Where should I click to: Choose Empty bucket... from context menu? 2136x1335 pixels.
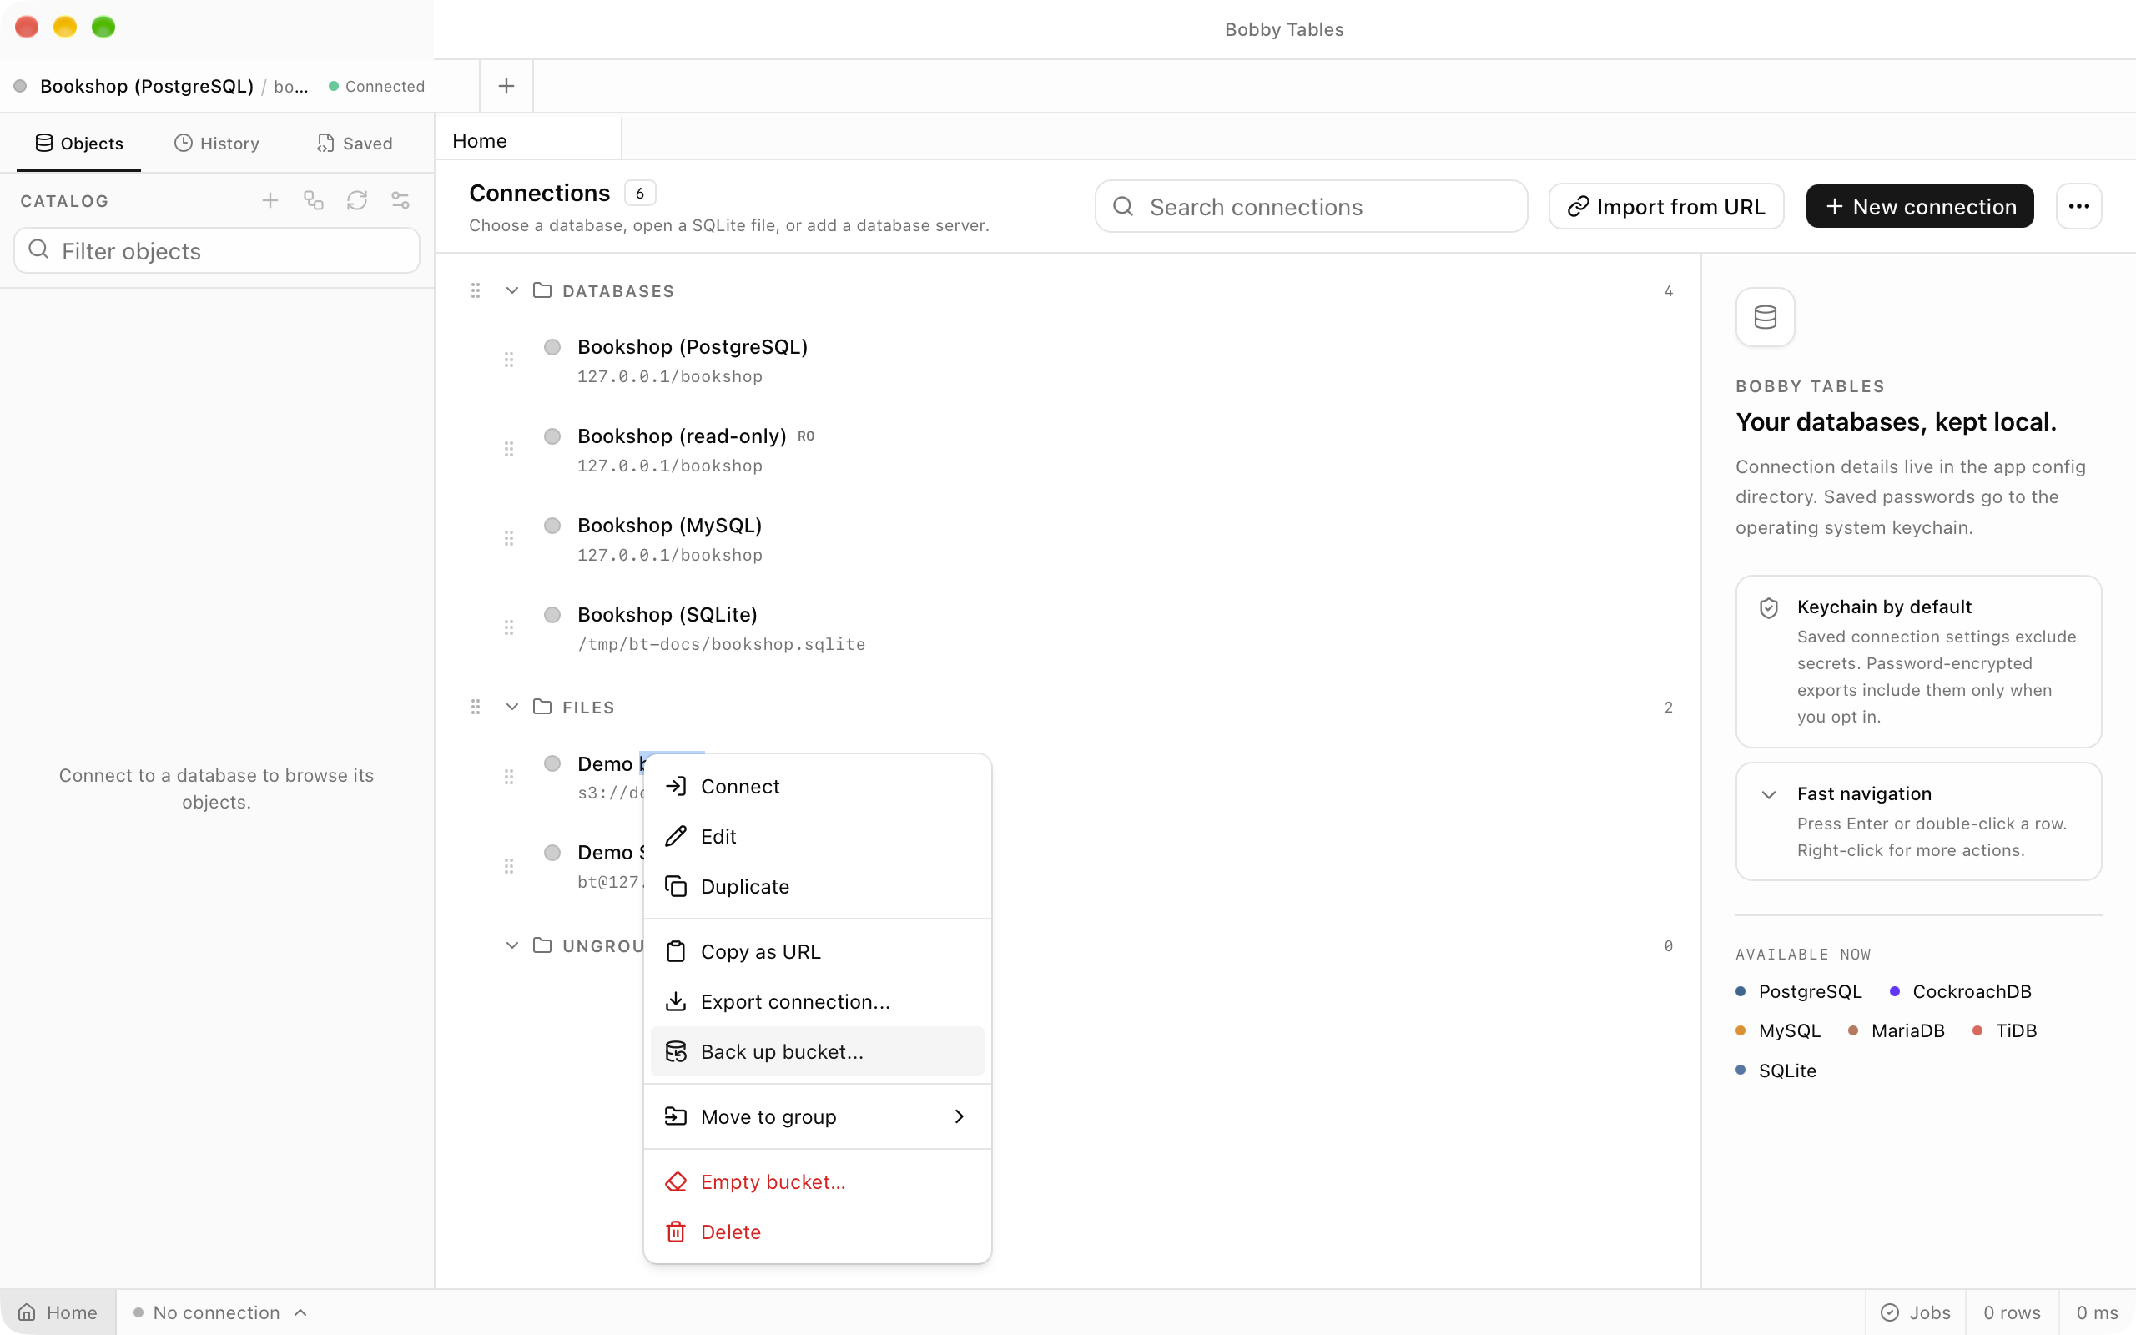coord(817,1182)
